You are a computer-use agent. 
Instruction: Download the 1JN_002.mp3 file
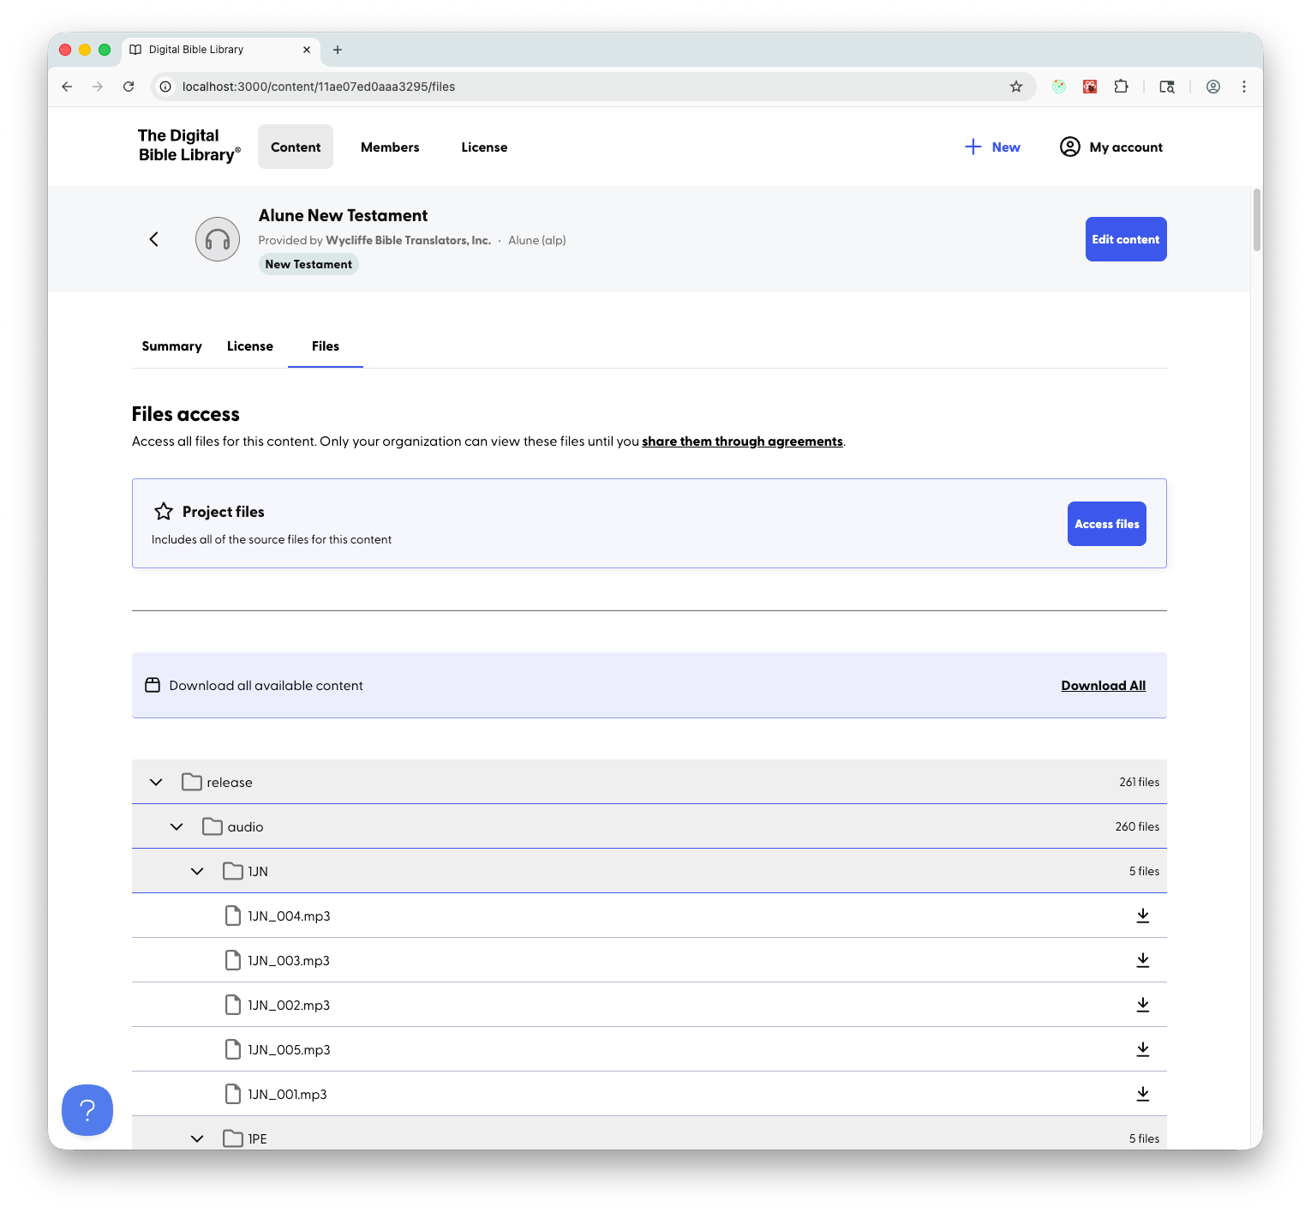click(x=1142, y=1005)
